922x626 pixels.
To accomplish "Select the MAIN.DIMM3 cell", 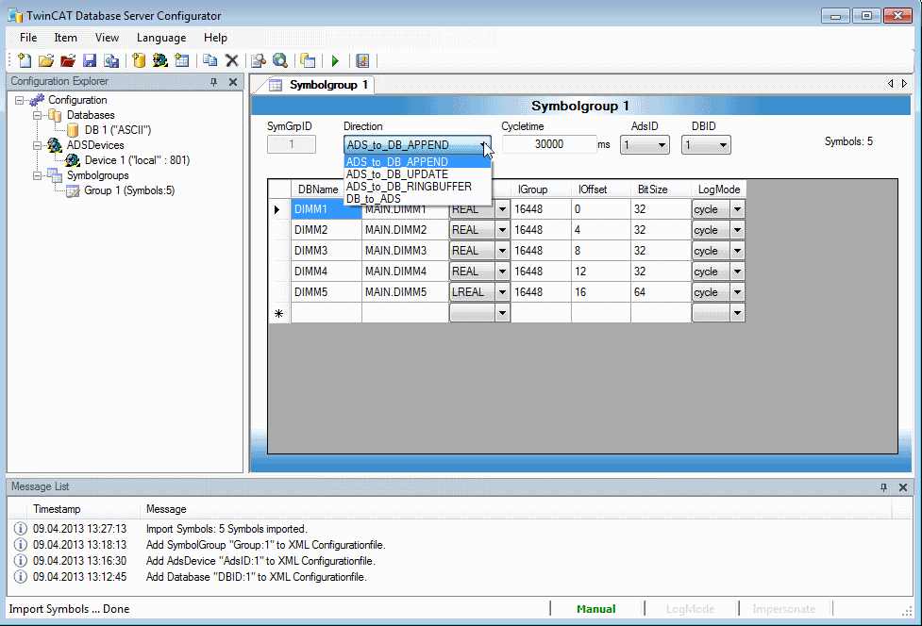I will tap(405, 251).
